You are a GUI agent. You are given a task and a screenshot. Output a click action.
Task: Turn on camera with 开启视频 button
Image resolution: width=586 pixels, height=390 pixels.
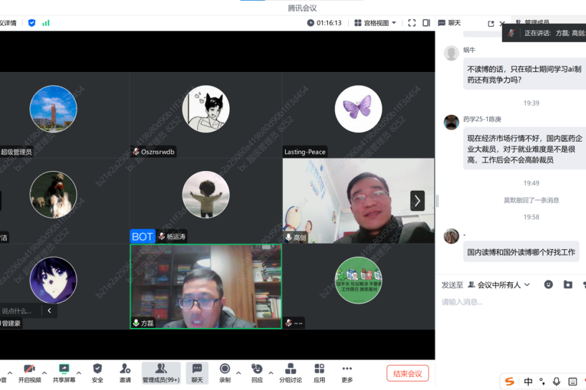[x=29, y=372]
